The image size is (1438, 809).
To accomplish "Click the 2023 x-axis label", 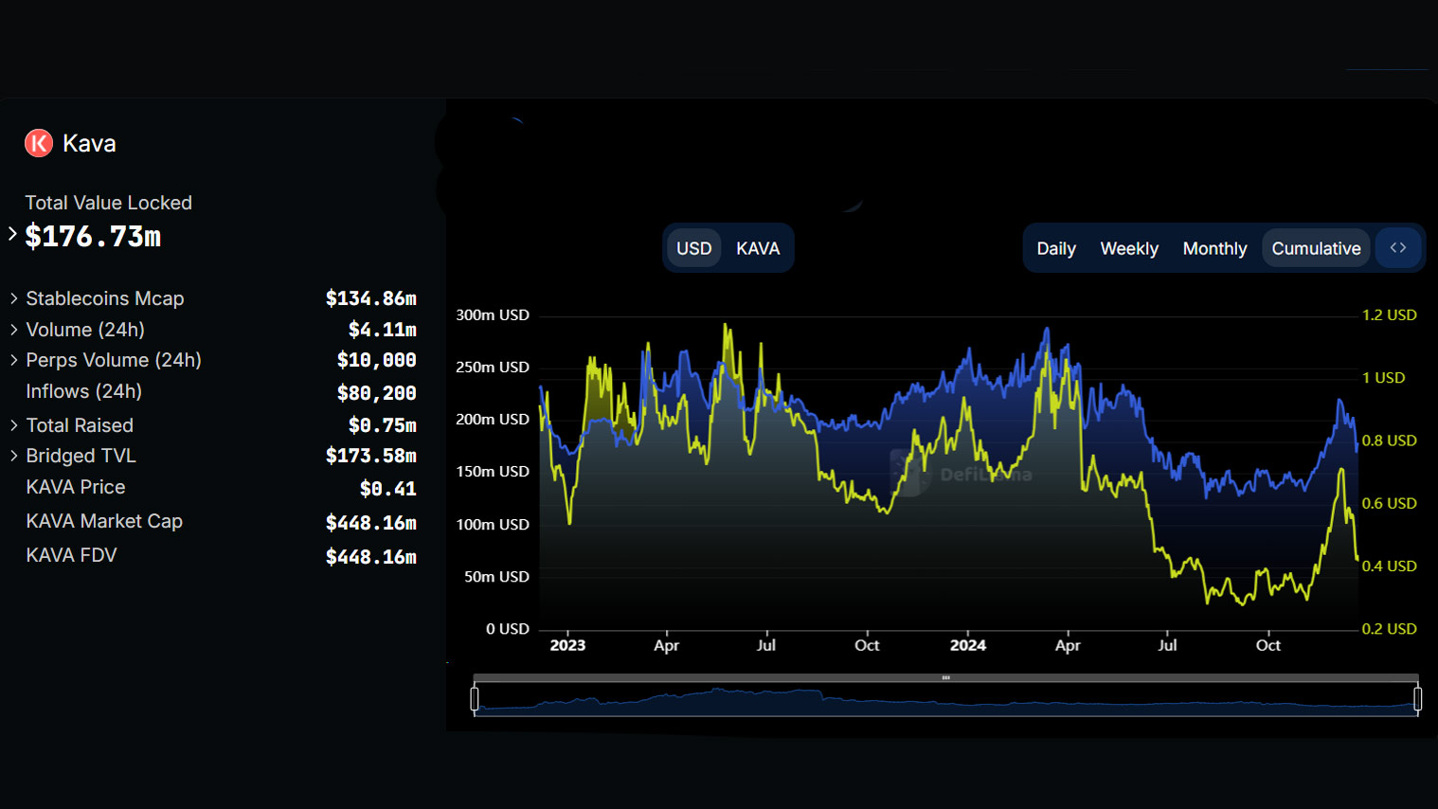I will point(567,645).
